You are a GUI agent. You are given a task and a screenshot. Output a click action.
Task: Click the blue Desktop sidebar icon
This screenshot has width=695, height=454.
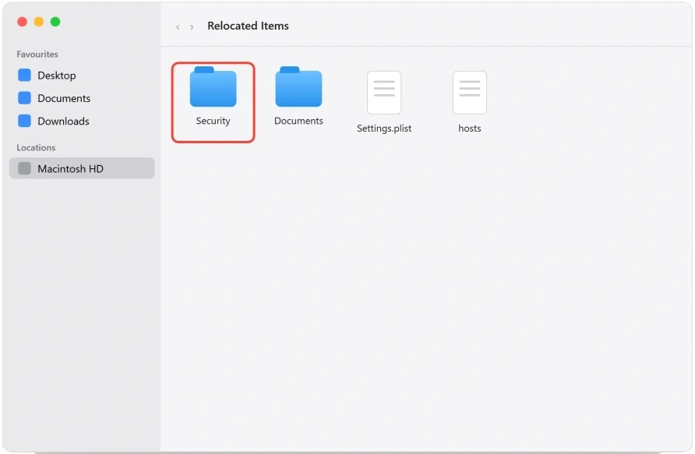24,76
